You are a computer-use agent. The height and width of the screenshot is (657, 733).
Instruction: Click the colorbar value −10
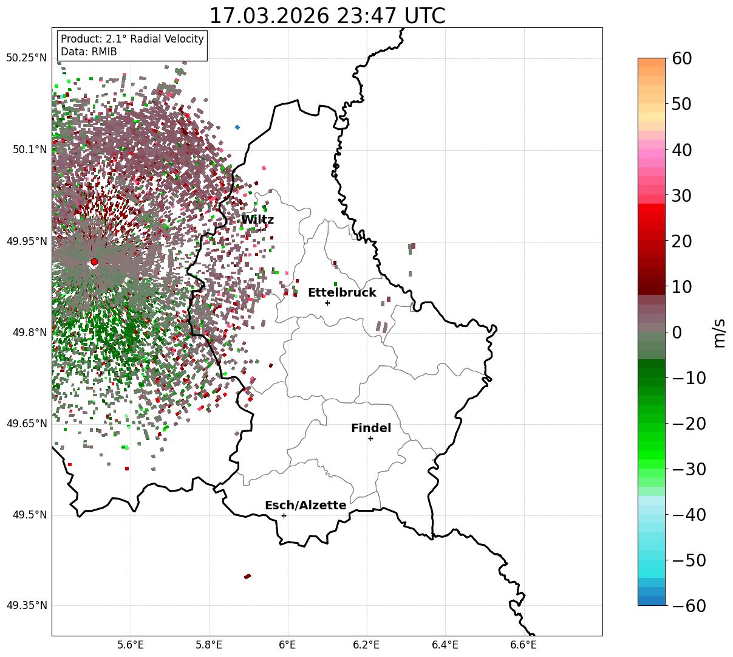(x=689, y=378)
